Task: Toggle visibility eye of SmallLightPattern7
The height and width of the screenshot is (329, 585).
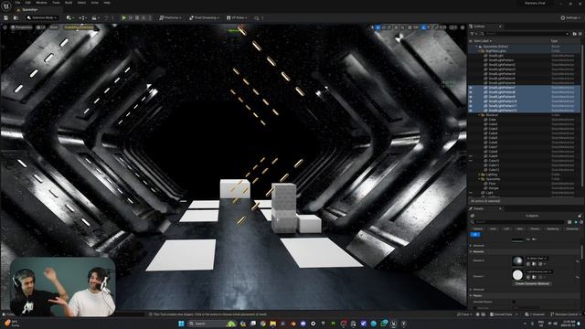Action: point(471,88)
